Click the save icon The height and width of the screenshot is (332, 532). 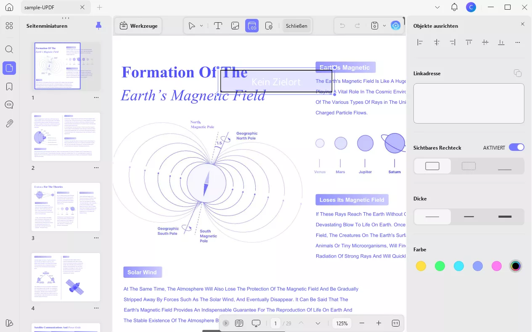click(x=375, y=26)
